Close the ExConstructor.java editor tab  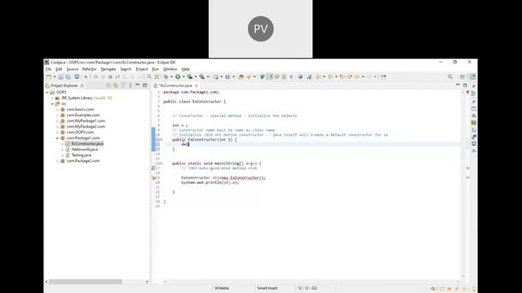pyautogui.click(x=197, y=85)
